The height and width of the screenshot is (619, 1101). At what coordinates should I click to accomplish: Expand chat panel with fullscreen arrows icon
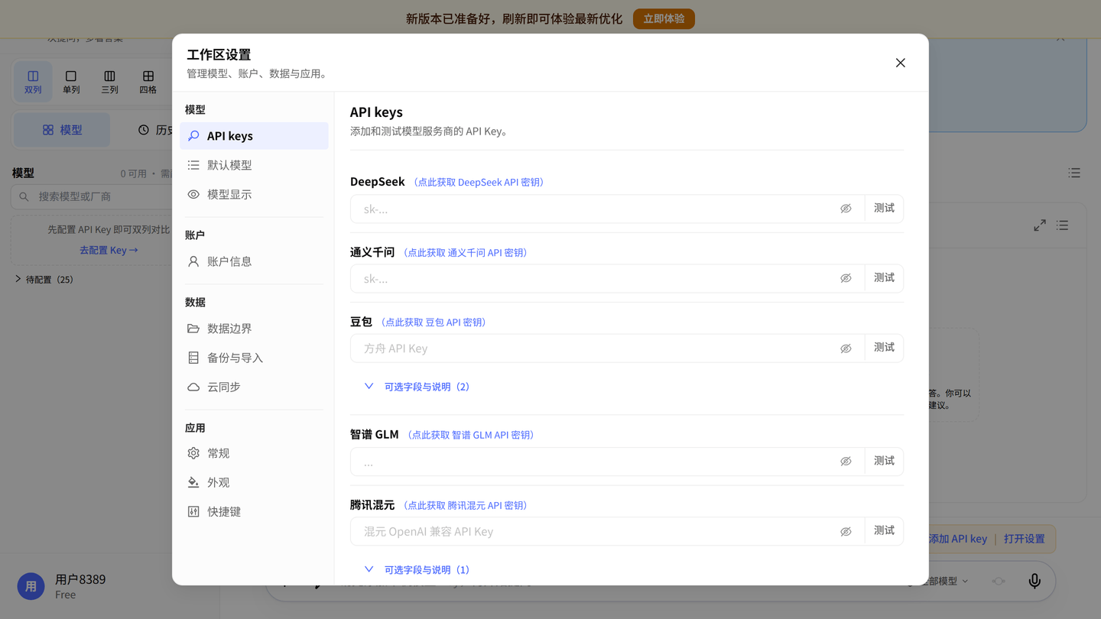click(x=1040, y=225)
